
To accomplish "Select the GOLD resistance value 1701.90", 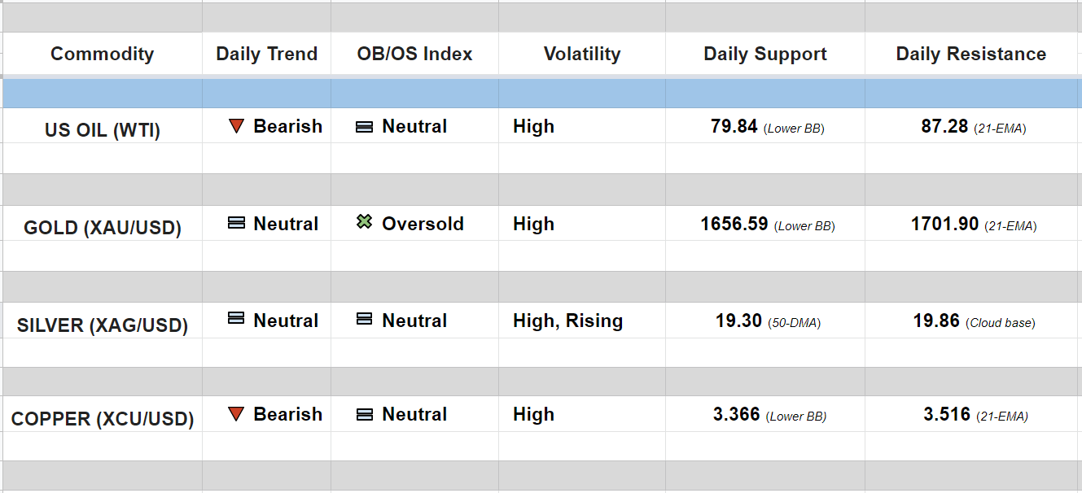I will click(x=944, y=224).
